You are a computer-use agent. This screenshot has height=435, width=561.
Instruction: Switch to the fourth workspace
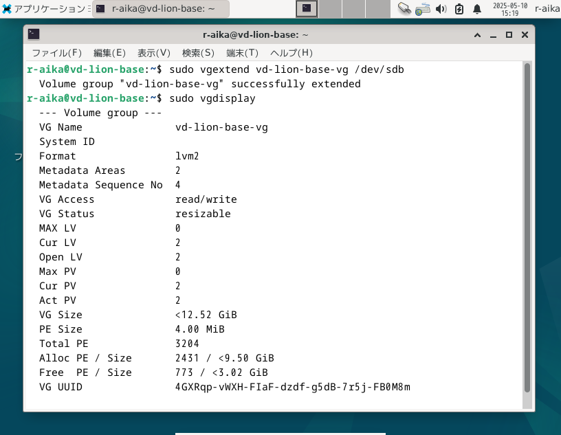click(378, 8)
